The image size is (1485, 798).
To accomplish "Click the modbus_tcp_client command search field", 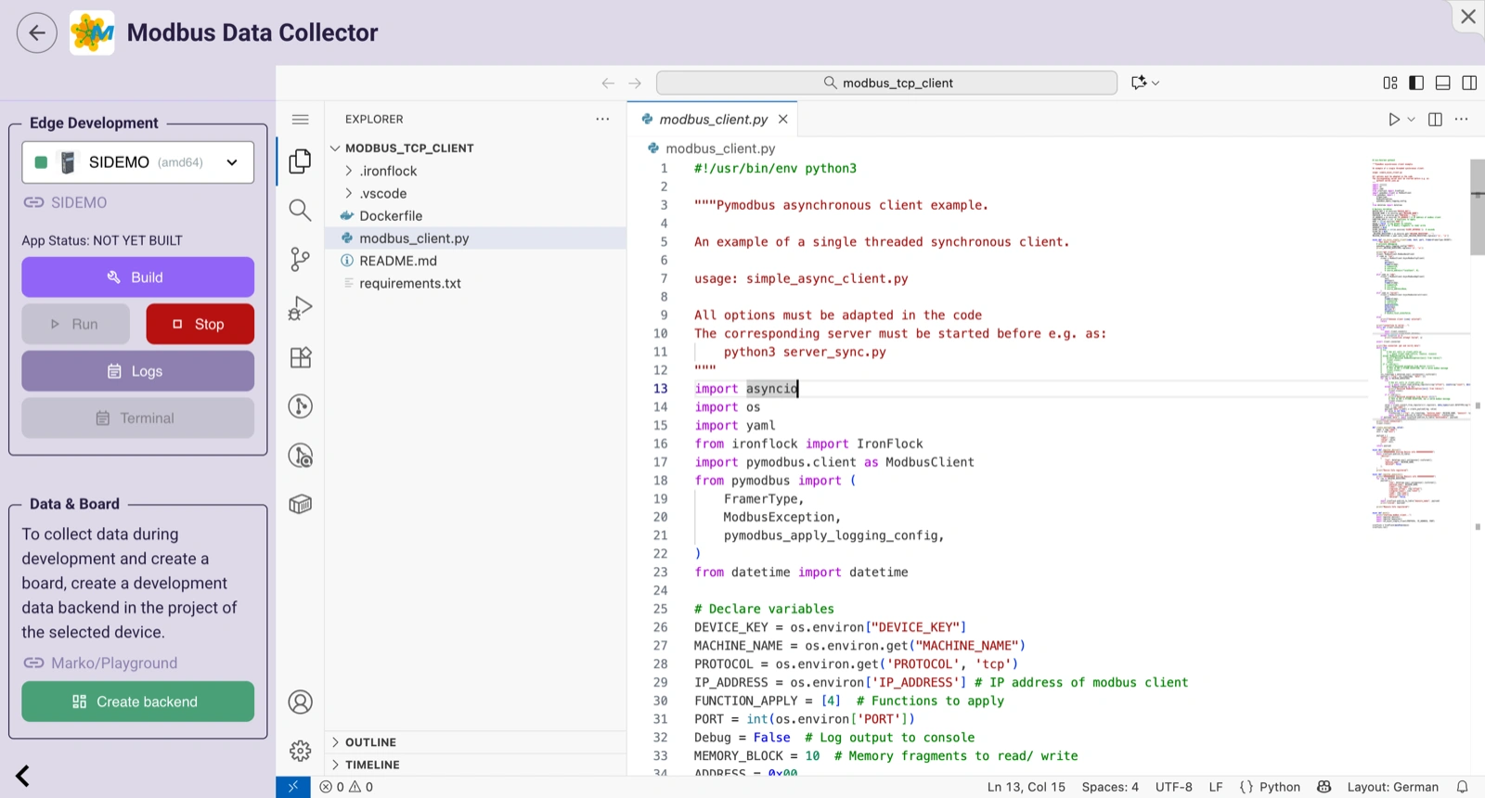I will [886, 83].
